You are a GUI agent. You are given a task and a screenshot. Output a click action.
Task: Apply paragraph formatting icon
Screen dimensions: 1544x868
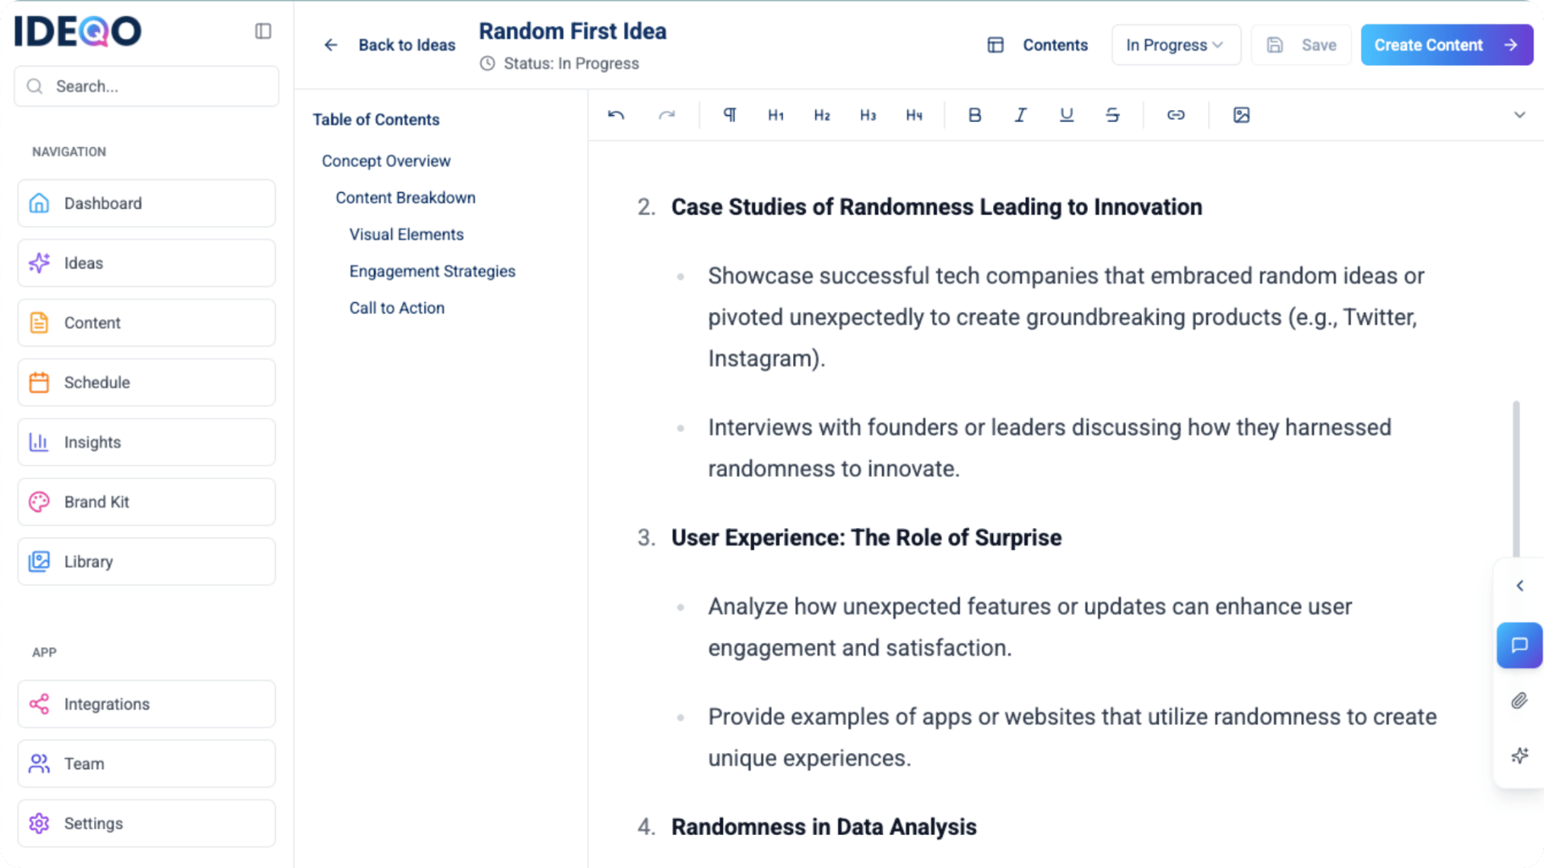click(x=729, y=115)
